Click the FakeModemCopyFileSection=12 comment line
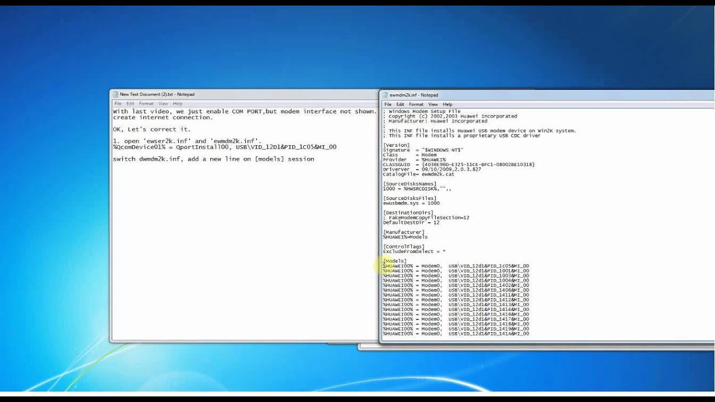The height and width of the screenshot is (402, 715). (x=426, y=218)
